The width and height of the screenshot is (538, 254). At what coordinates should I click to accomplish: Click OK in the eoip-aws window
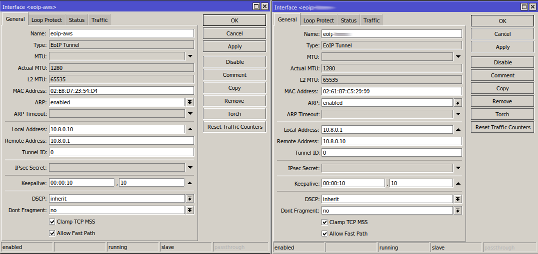[234, 20]
